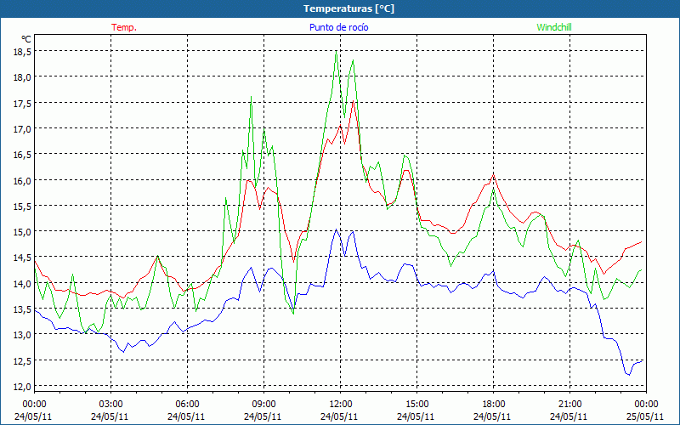
Task: Click the 18,5 y-axis value
Action: click(22, 51)
